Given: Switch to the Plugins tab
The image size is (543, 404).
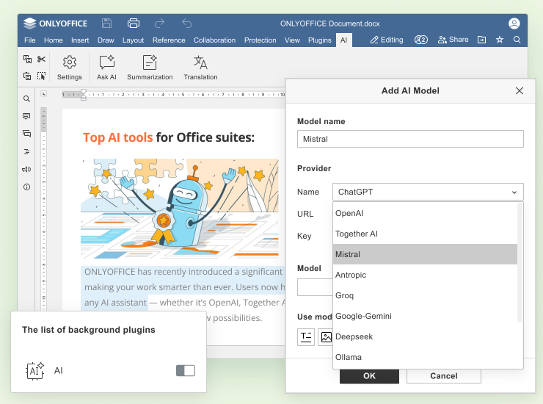Looking at the screenshot, I should click(320, 40).
